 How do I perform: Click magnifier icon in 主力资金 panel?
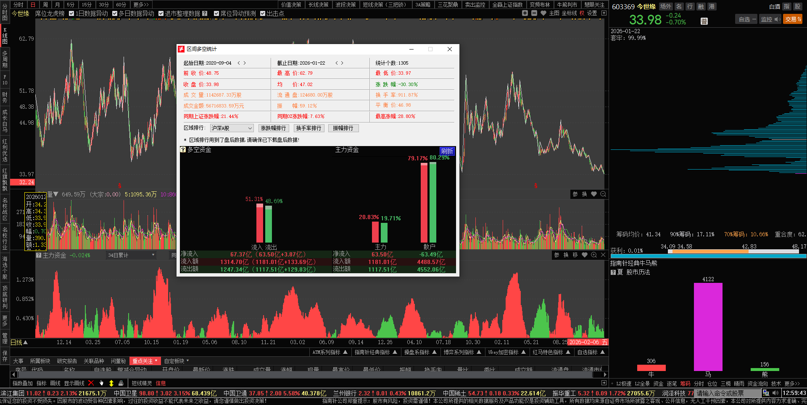pos(594,255)
